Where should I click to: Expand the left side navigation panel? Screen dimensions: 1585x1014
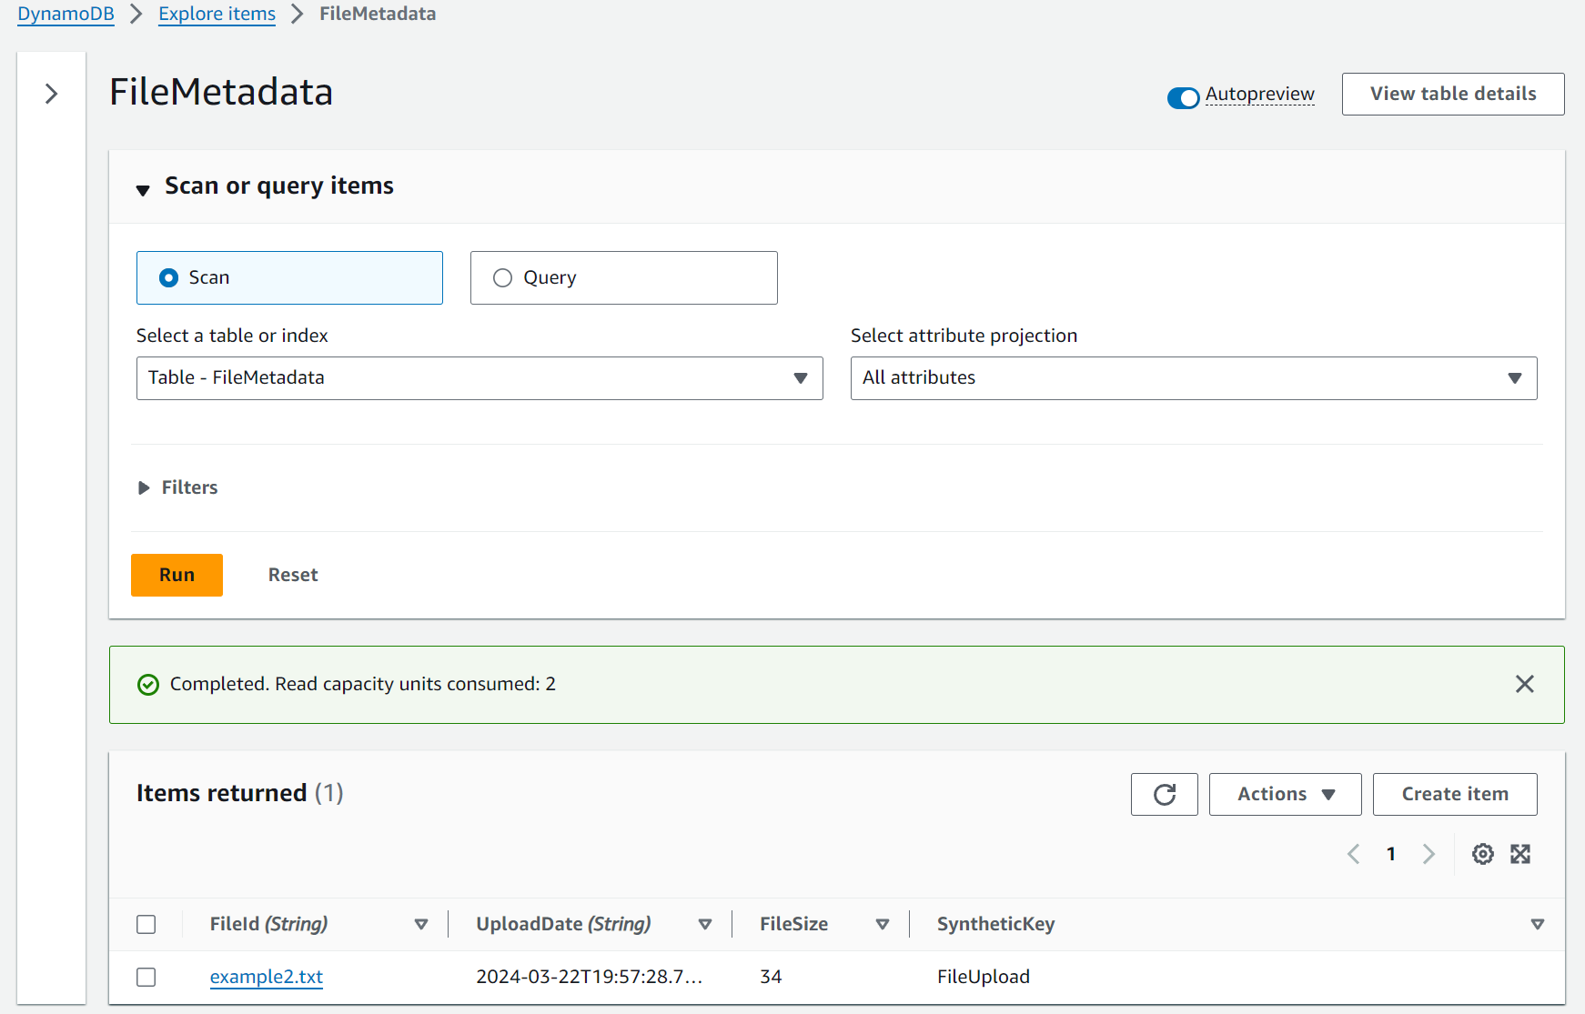point(52,94)
